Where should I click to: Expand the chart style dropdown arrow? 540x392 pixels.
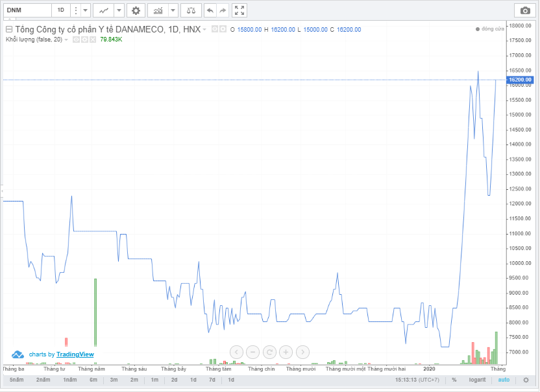tap(119, 10)
